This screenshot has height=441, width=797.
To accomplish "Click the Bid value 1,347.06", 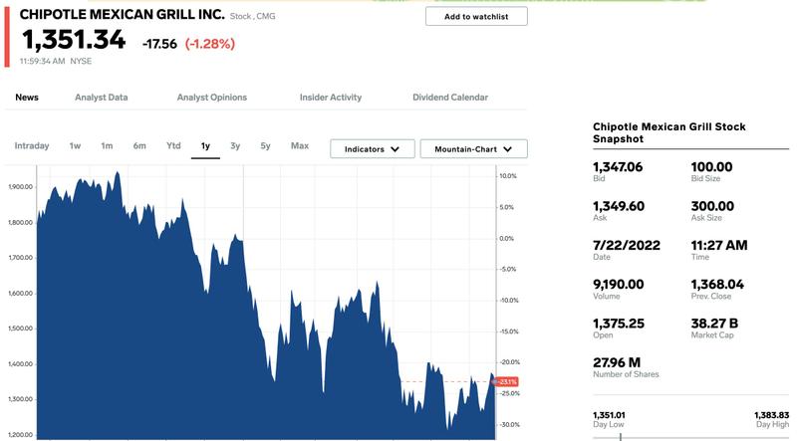I will [x=618, y=166].
